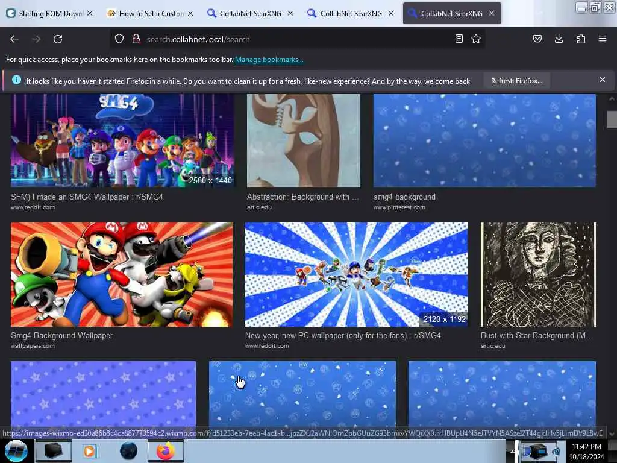Open the Abstraction Background artwork thumbnail

point(304,140)
